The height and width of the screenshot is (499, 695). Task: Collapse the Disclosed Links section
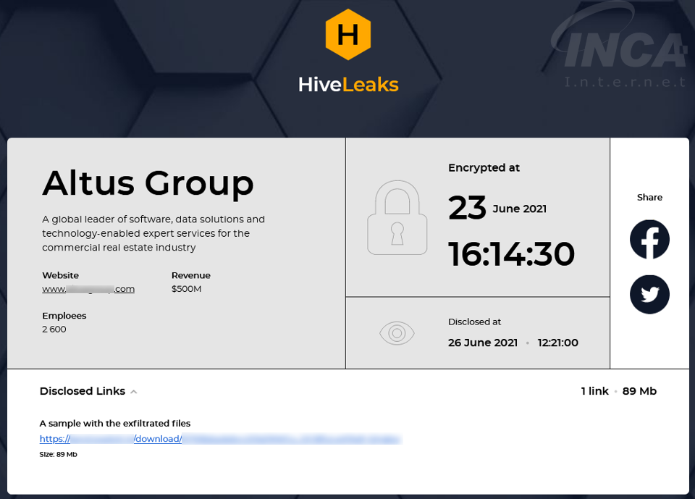pos(134,392)
